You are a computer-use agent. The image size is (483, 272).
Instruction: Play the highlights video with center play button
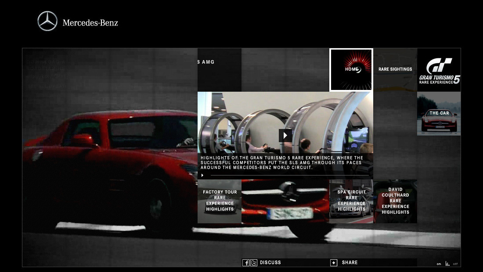pos(285,136)
